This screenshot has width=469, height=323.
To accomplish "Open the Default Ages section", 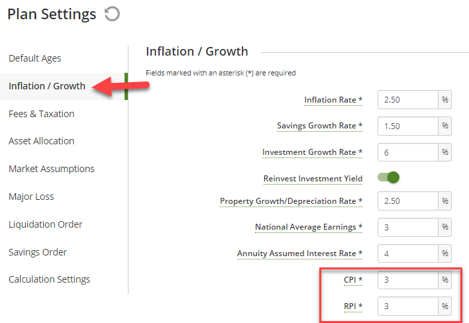I will coord(34,58).
